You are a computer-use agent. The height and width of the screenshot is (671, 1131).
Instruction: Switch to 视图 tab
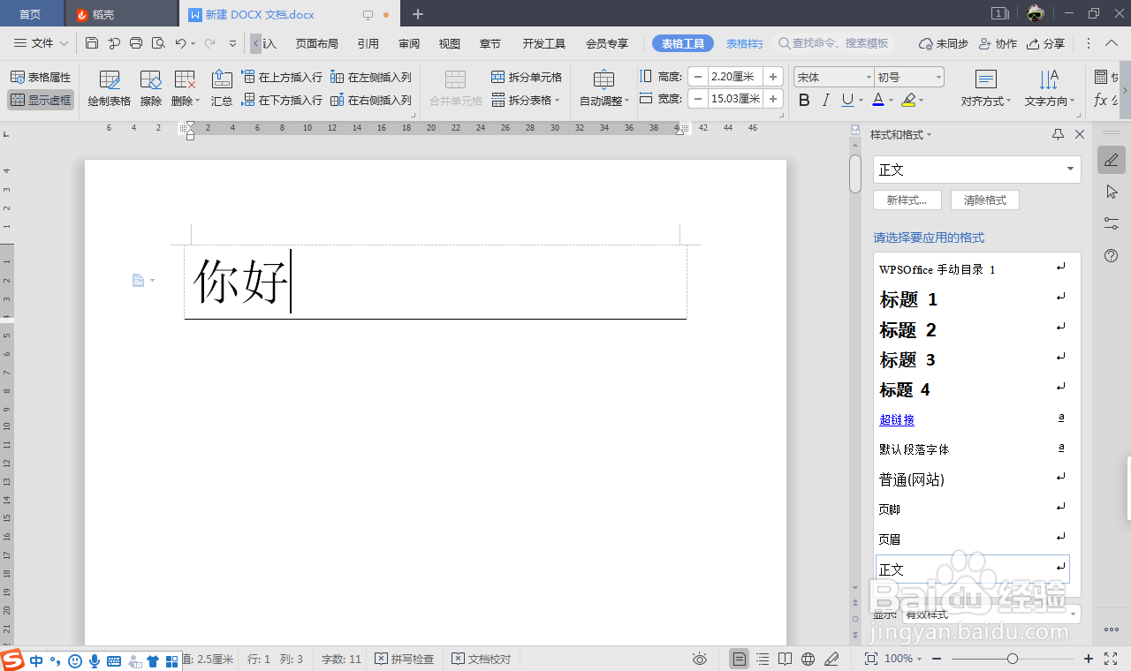(x=450, y=43)
